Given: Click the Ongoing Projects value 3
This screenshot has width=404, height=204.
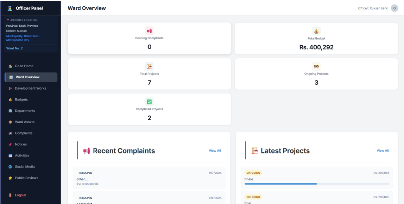Looking at the screenshot, I should [x=316, y=83].
